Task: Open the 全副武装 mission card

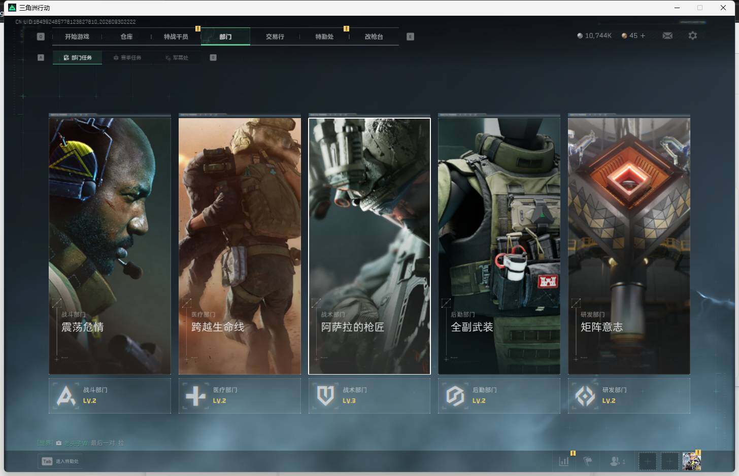Action: [499, 246]
